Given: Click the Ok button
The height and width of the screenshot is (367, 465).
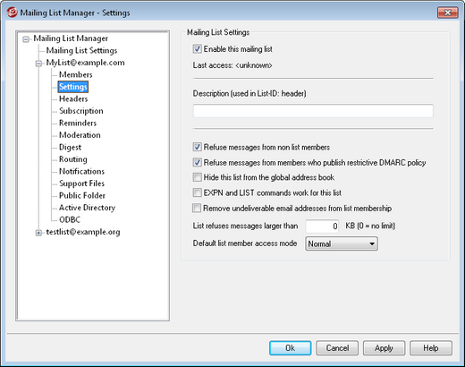Looking at the screenshot, I should (x=291, y=348).
